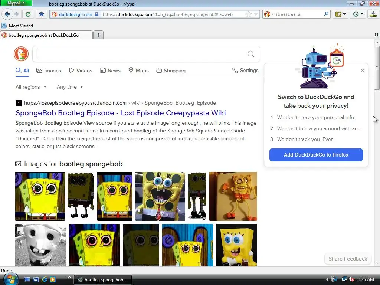Open the orange SpongeBob wall toy thumbnail
This screenshot has height=285, width=380.
233,196
